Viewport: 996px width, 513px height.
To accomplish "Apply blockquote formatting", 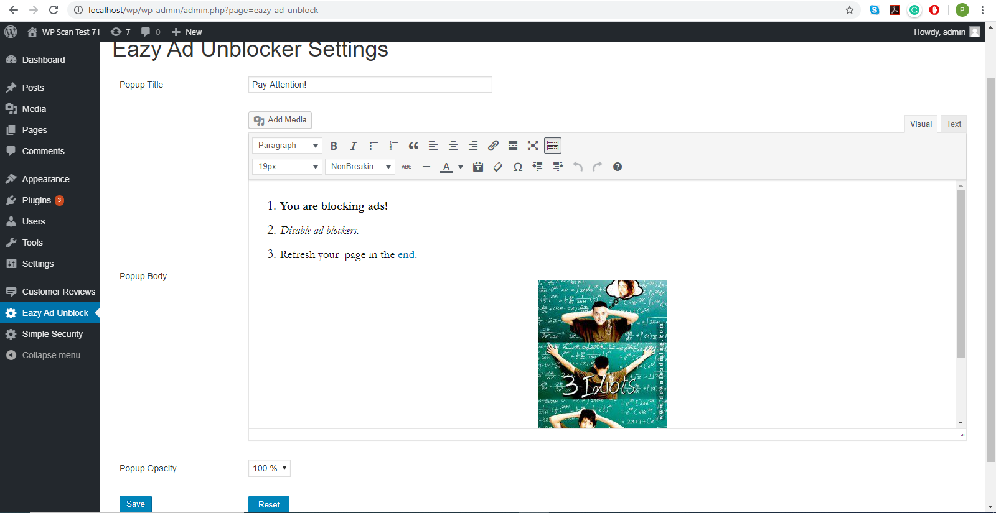I will 413,146.
